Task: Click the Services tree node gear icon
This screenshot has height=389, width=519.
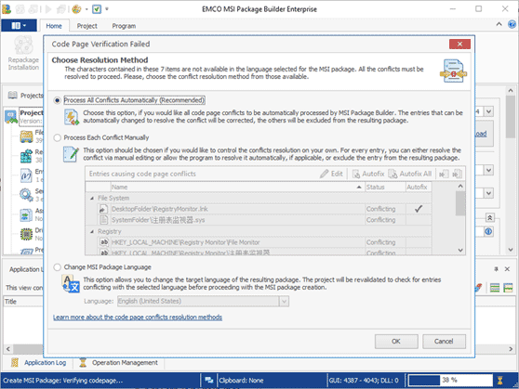Action: 26,195
